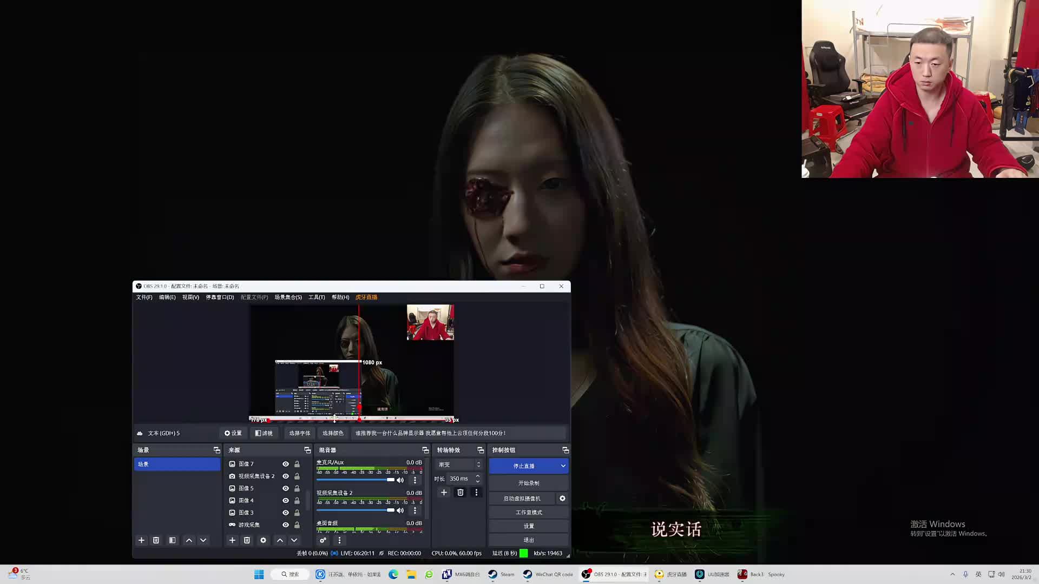Remove transition with the trash icon

(461, 493)
